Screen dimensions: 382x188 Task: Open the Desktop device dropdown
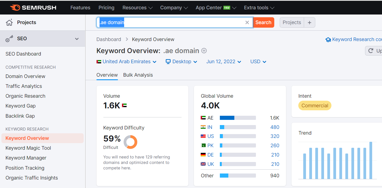(182, 62)
